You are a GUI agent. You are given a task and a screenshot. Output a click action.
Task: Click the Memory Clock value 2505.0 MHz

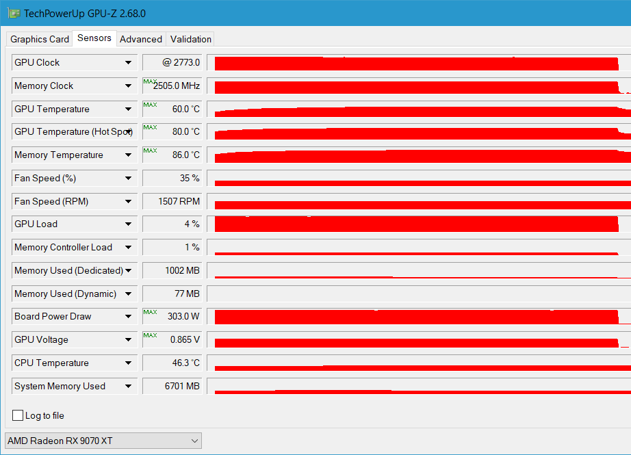point(172,86)
